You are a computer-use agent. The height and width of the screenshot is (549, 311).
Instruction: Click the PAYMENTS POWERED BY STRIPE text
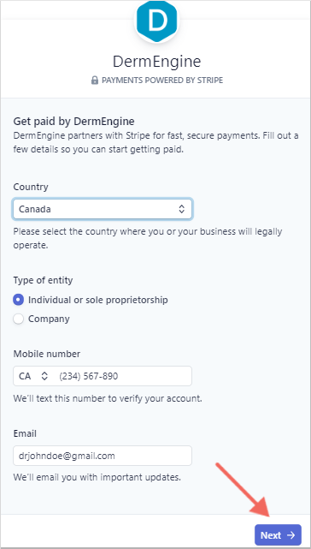pos(162,81)
